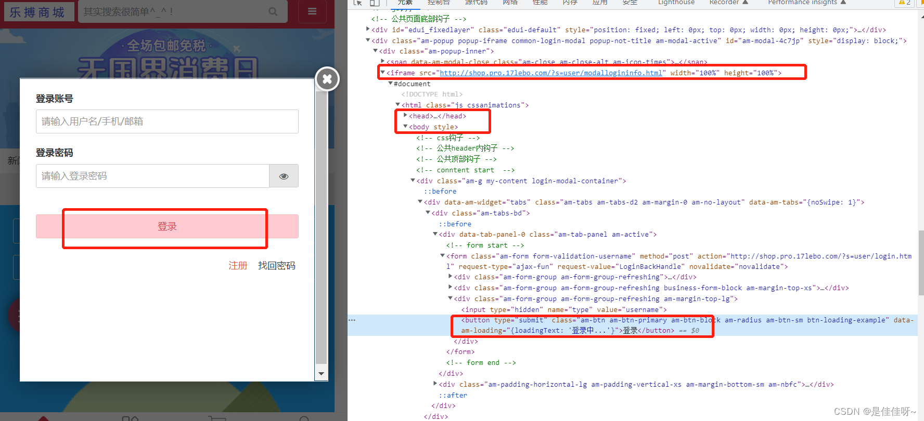
Task: Open the Performance insights tab
Action: [x=803, y=3]
